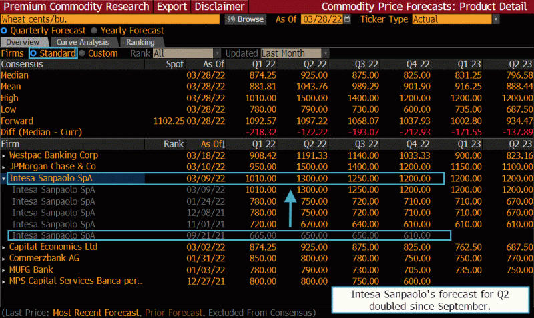Click the Browse button with binoculars icon
This screenshot has height=318, width=534.
(245, 19)
